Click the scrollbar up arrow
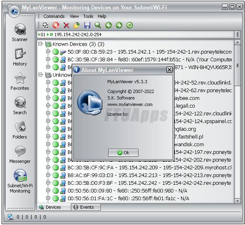This screenshot has height=225, width=245. coord(237,42)
